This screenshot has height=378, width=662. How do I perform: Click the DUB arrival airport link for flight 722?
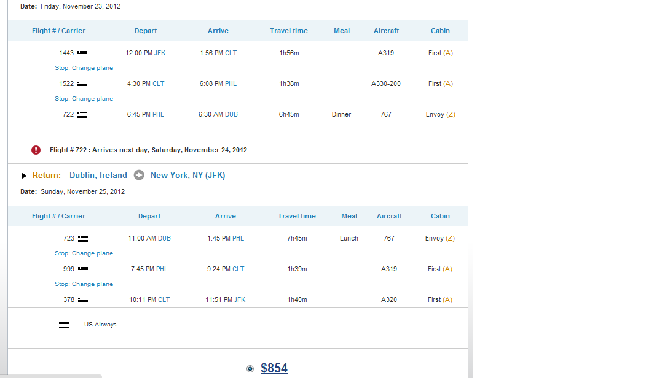click(x=231, y=114)
